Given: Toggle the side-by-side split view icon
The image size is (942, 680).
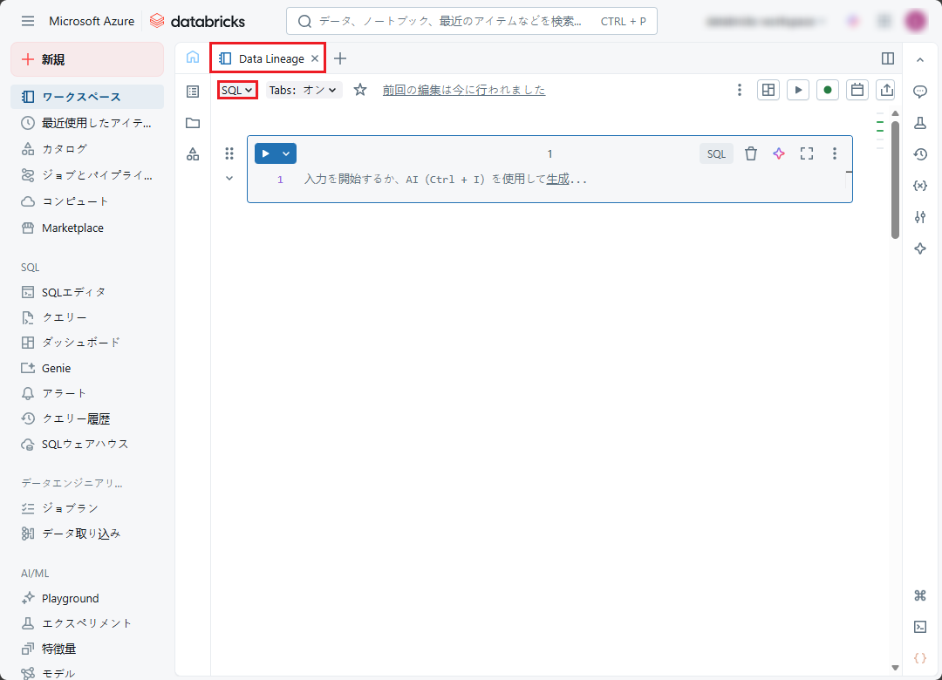Looking at the screenshot, I should [888, 58].
